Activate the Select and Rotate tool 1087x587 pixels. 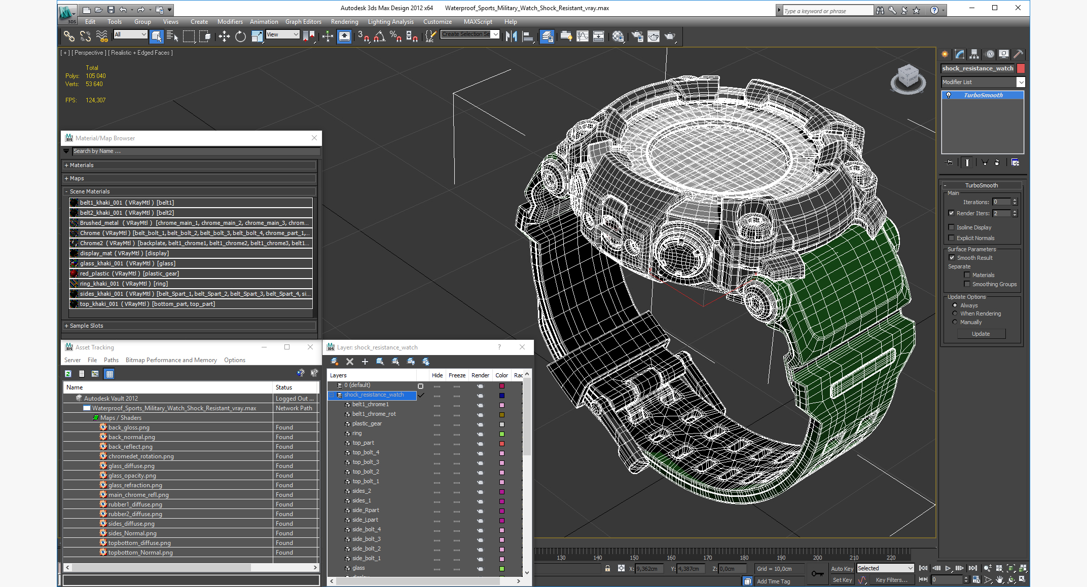(240, 36)
